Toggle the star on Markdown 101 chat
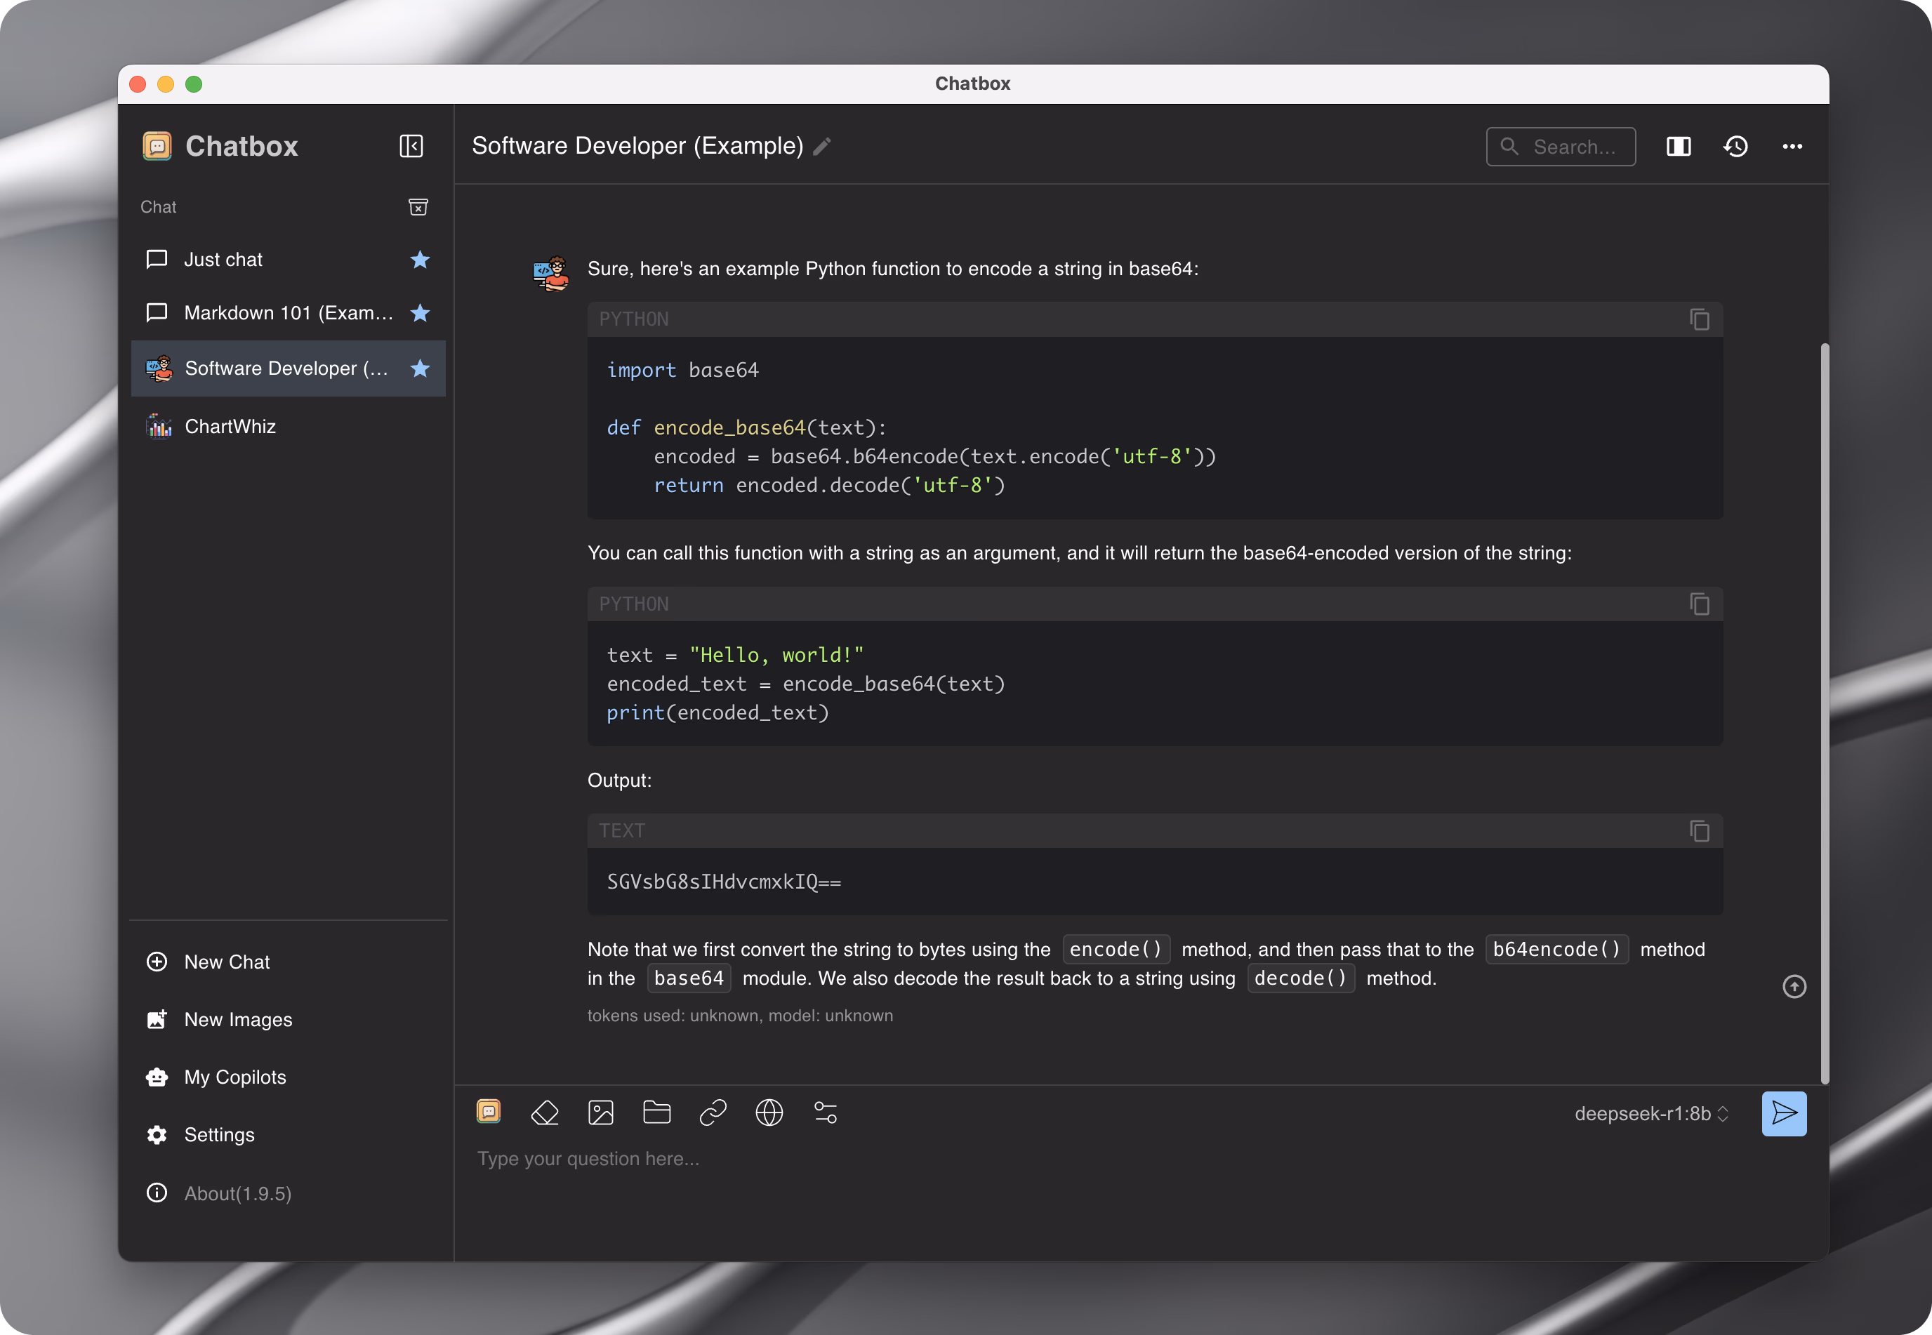The image size is (1932, 1335). [x=420, y=313]
